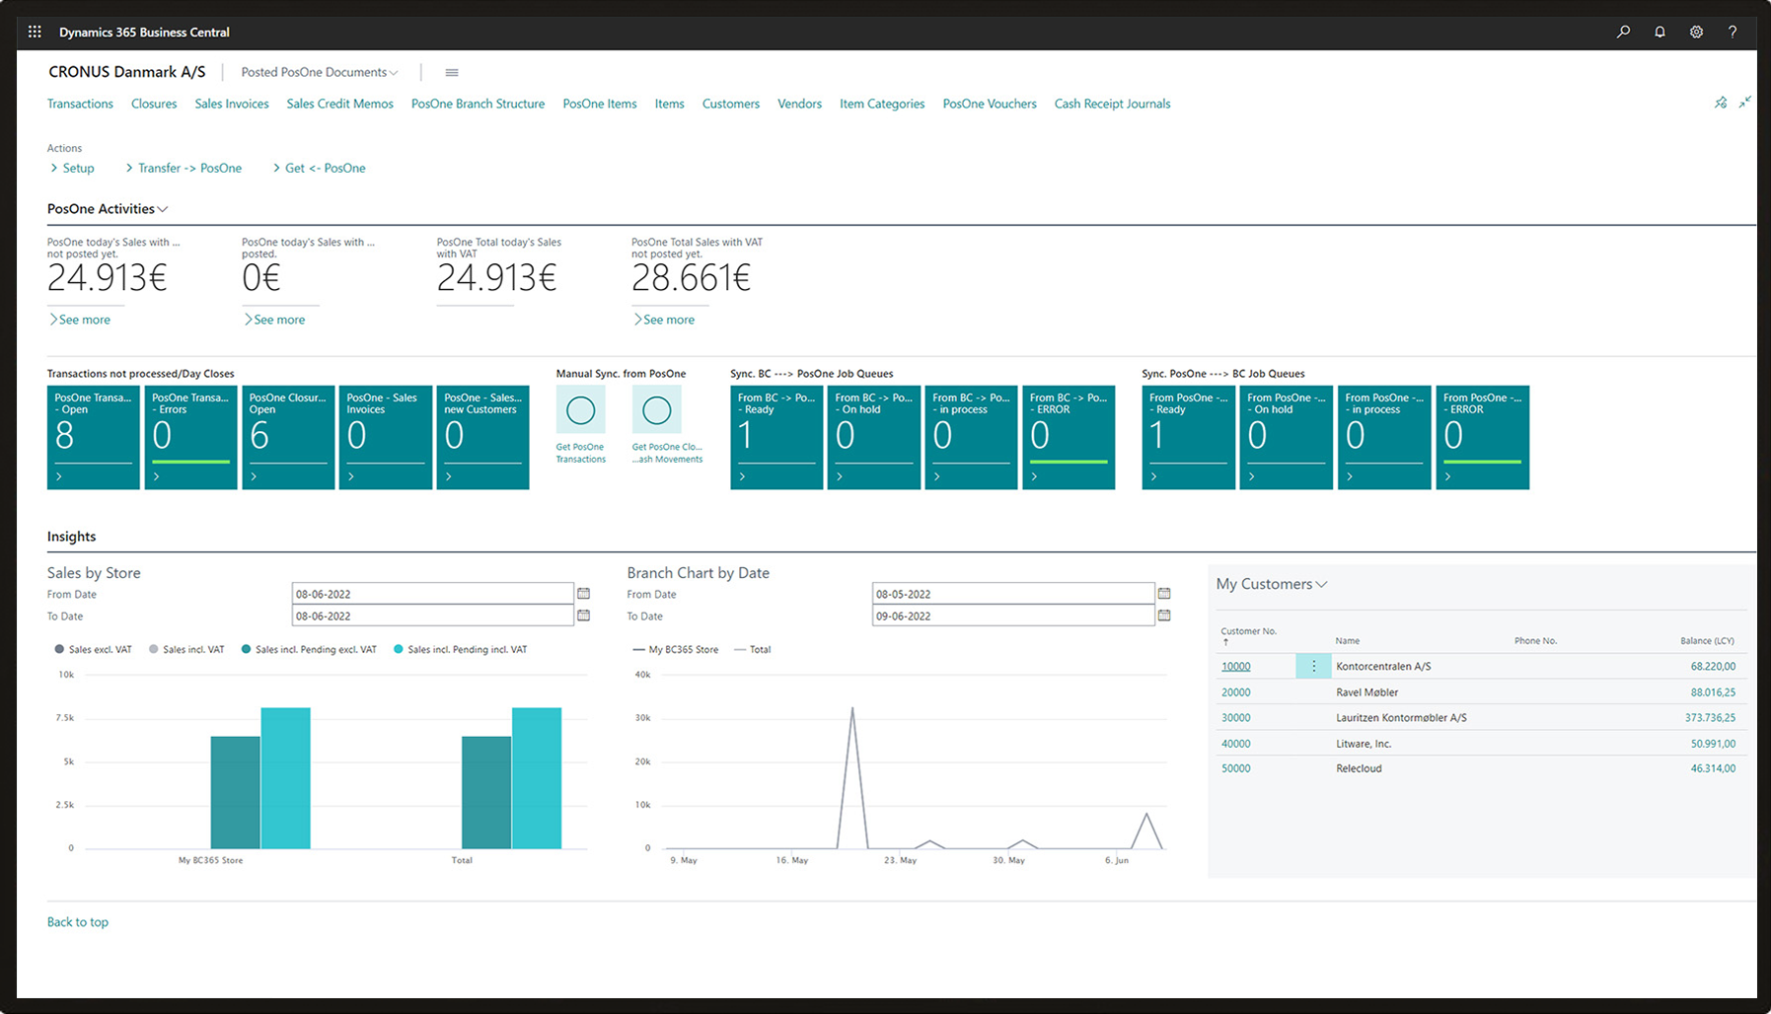Click Sales by Store From Date field

[x=432, y=594]
